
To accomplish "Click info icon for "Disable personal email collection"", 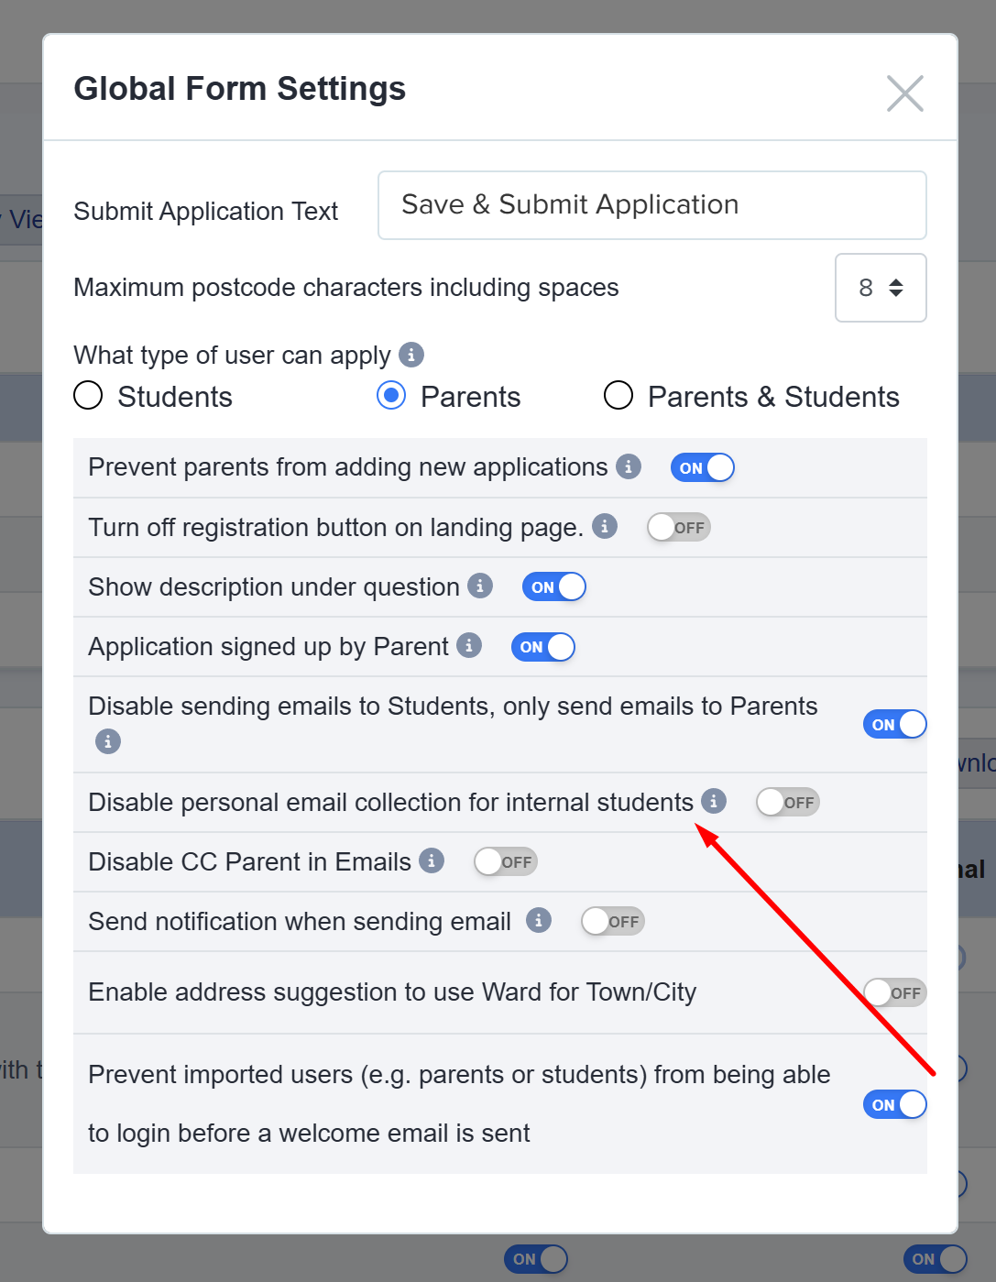I will (x=714, y=801).
